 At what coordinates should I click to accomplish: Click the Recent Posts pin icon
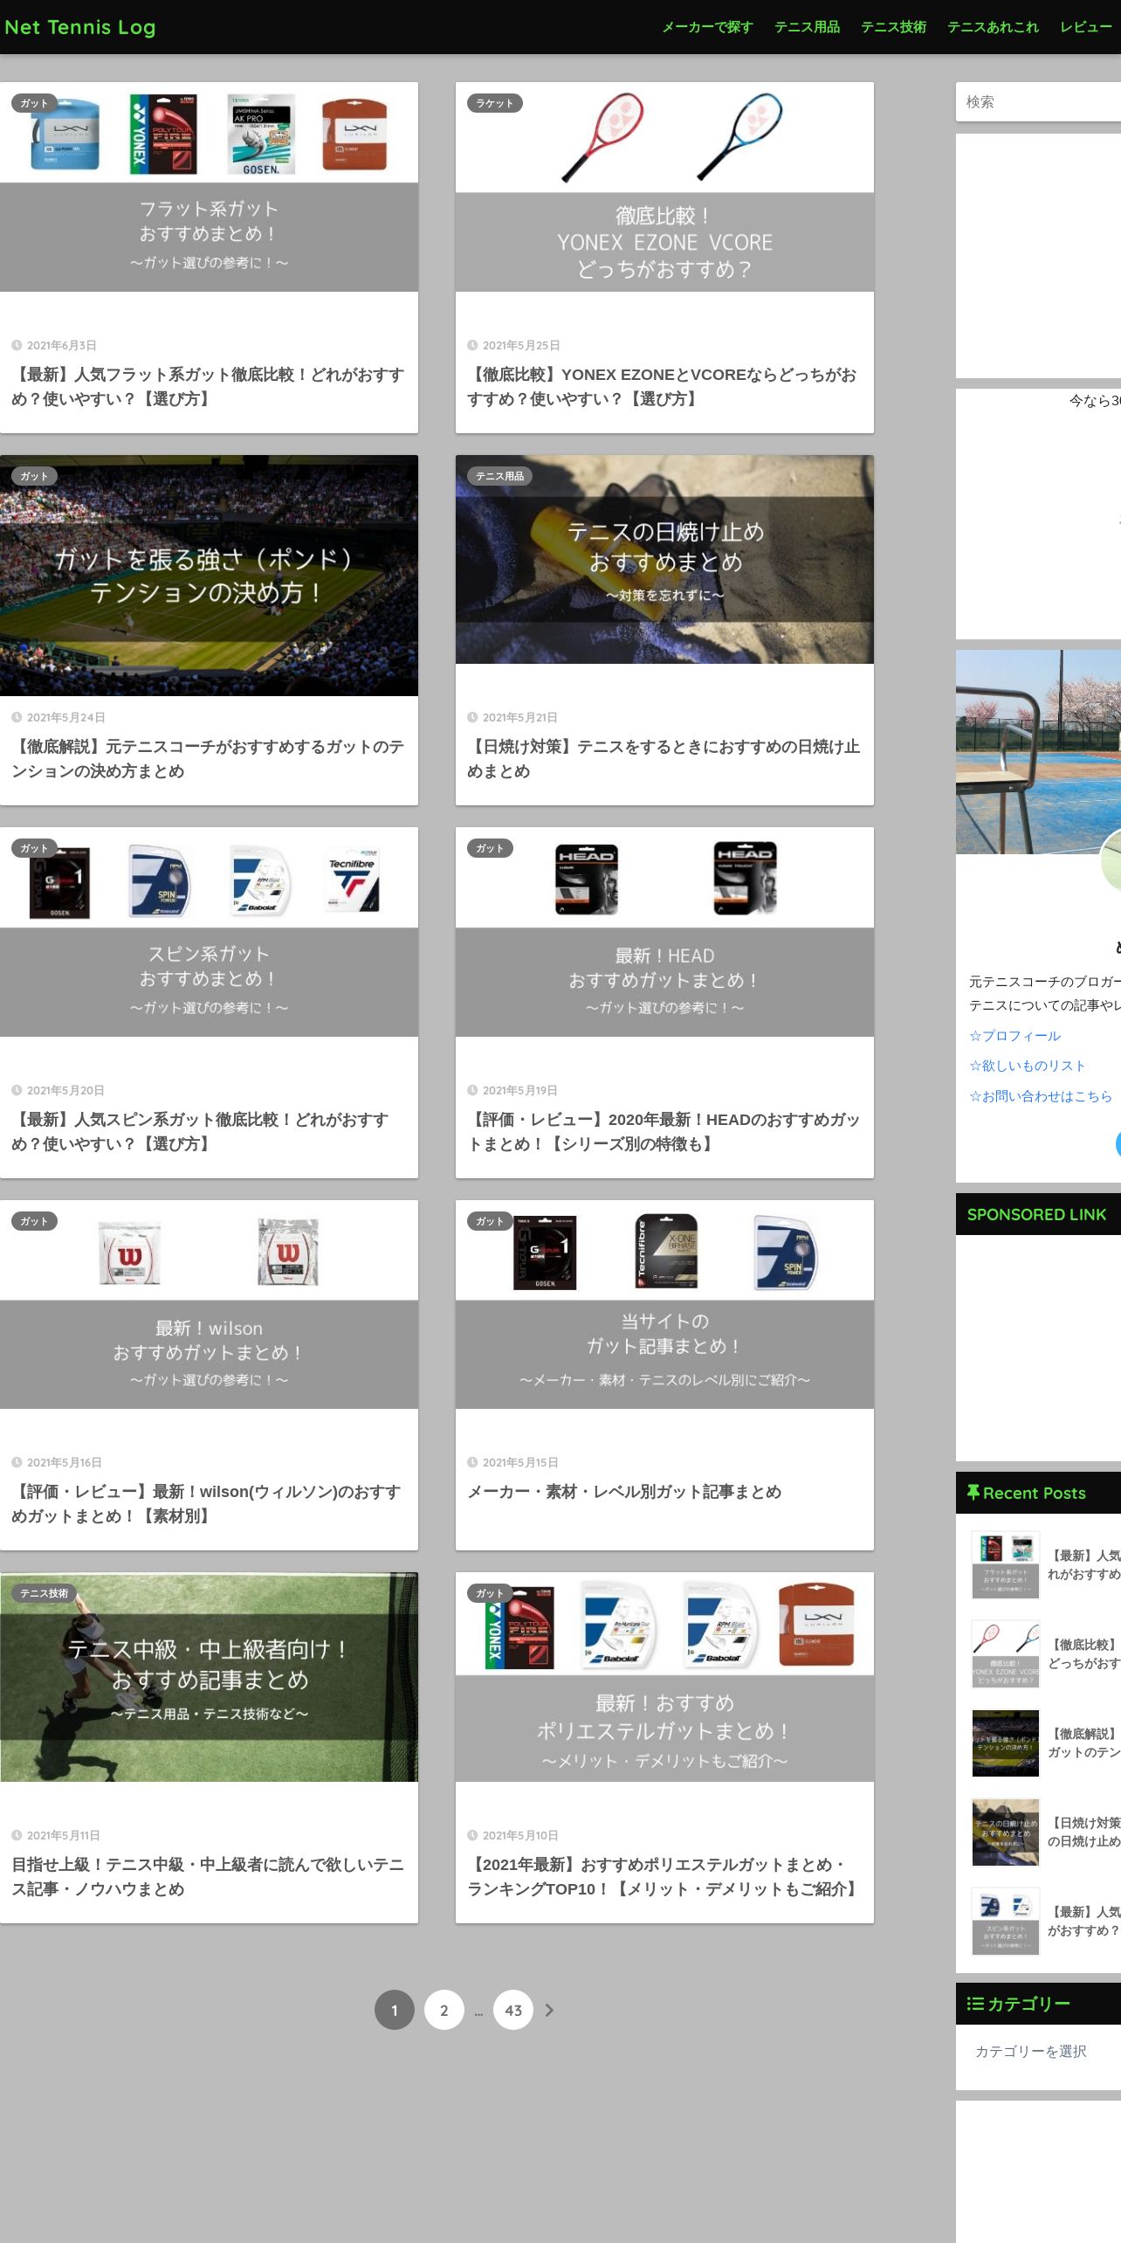tap(973, 1493)
